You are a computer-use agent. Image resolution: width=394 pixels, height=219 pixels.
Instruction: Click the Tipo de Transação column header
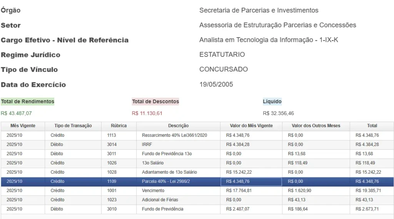(x=73, y=126)
